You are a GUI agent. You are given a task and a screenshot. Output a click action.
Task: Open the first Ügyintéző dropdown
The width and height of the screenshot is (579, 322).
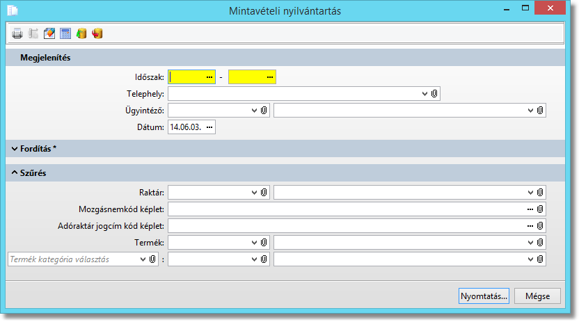pyautogui.click(x=253, y=110)
